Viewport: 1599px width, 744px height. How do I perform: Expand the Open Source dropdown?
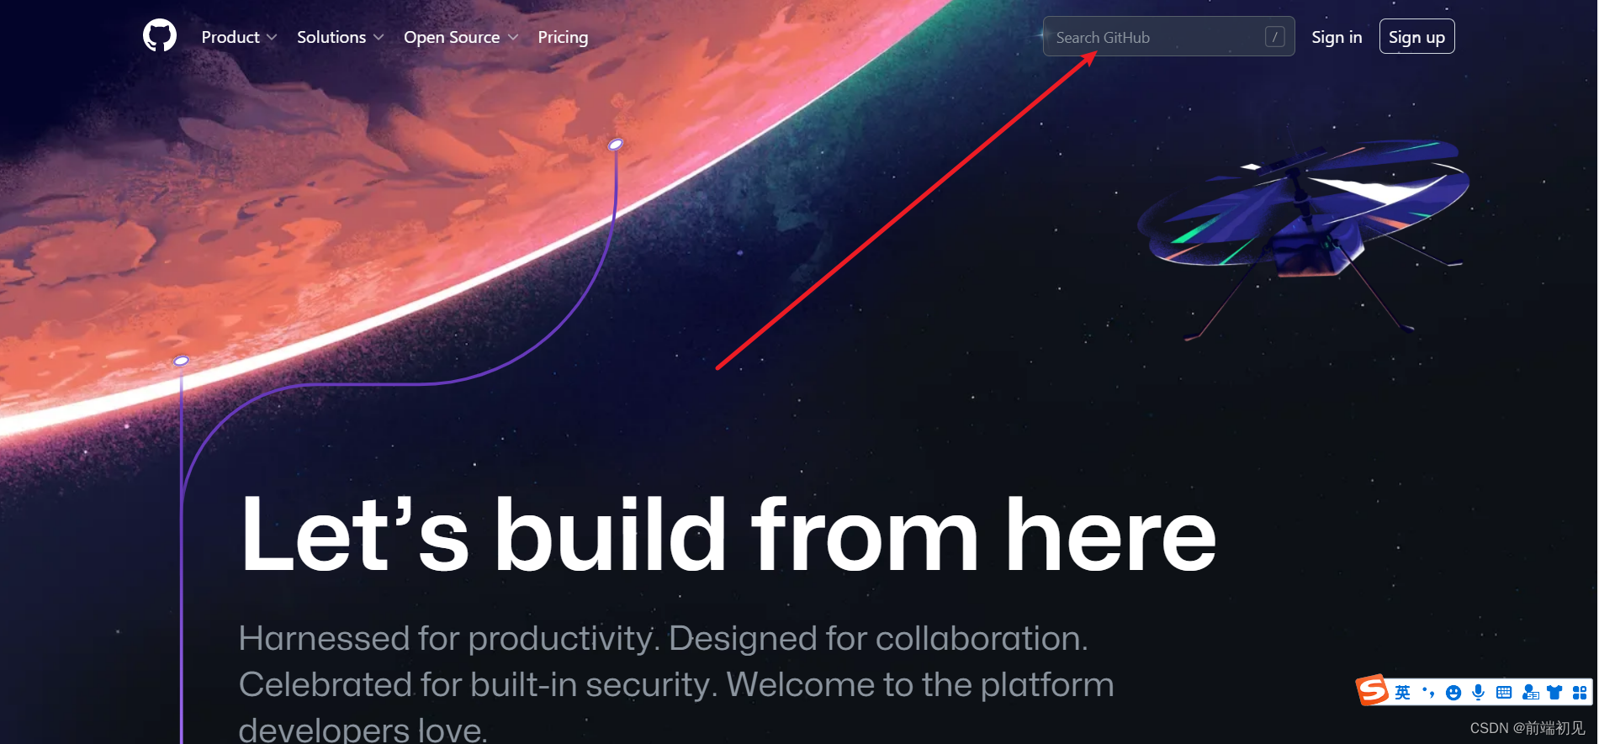pos(461,37)
